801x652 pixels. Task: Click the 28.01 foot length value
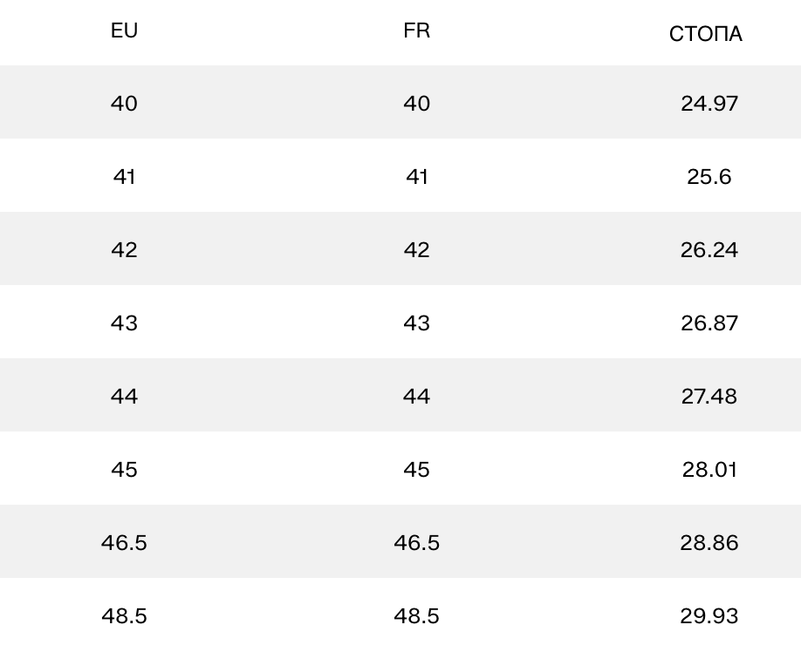coord(709,470)
